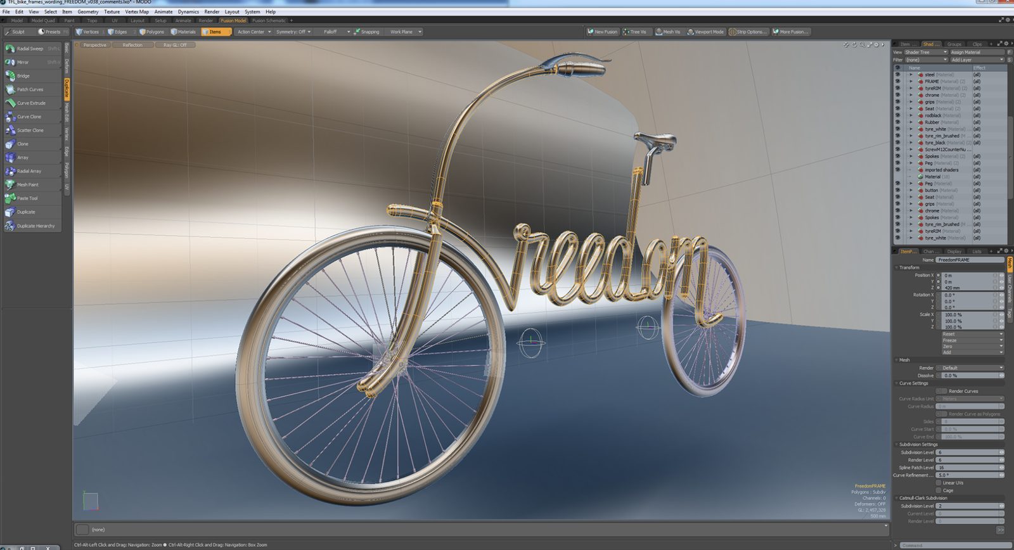Screen dimensions: 1014x550
Task: Switch to Polygons selection mode
Action: [x=152, y=32]
